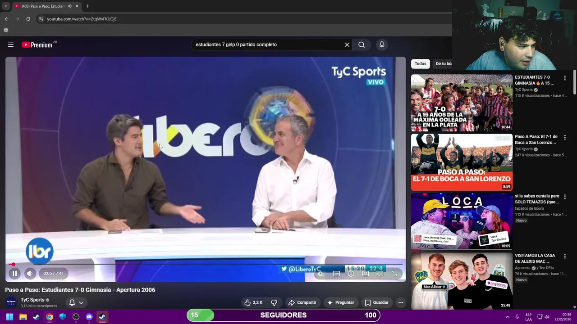Open options menu for Alexis Mac Allister video

coord(565,256)
